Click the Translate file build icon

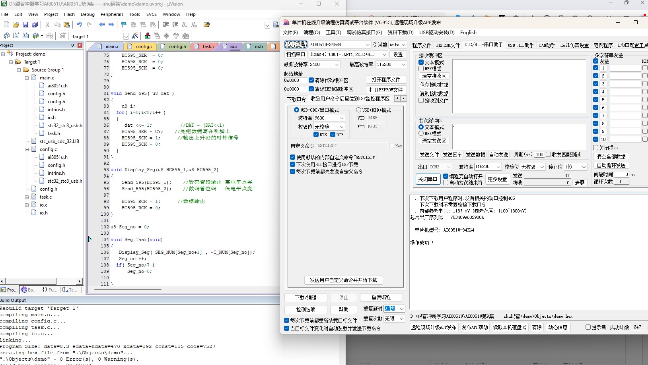pos(7,36)
